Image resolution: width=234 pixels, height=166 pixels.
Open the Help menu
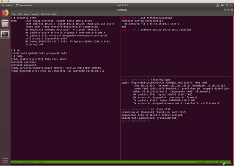click(x=55, y=14)
